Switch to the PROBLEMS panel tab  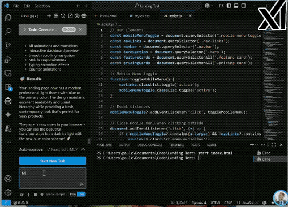click(104, 145)
